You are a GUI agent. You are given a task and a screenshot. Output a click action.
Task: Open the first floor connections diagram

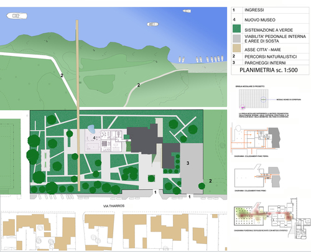[257, 176]
